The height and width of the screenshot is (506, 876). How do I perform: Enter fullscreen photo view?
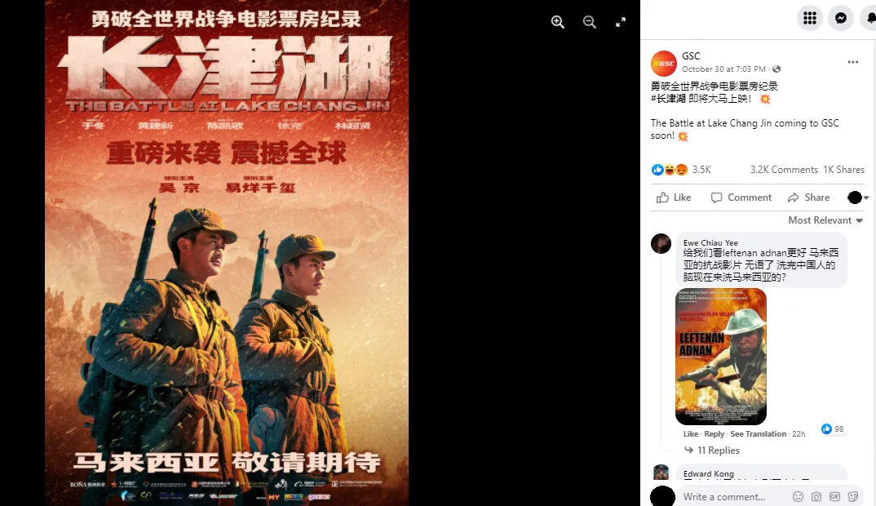pyautogui.click(x=621, y=22)
